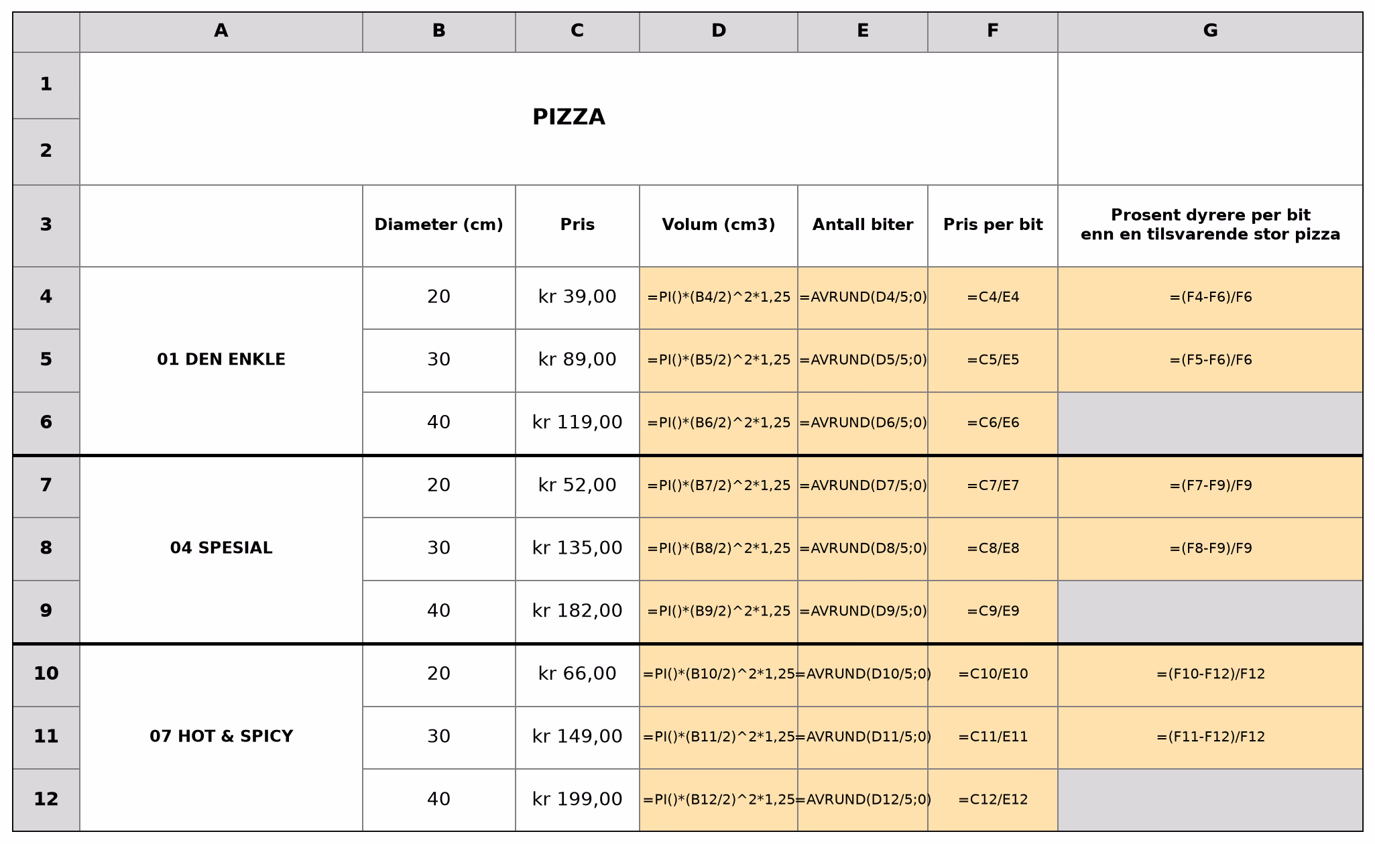Screen dimensions: 1375x844
Task: Click cell with price kr 182,00
Action: click(x=577, y=611)
